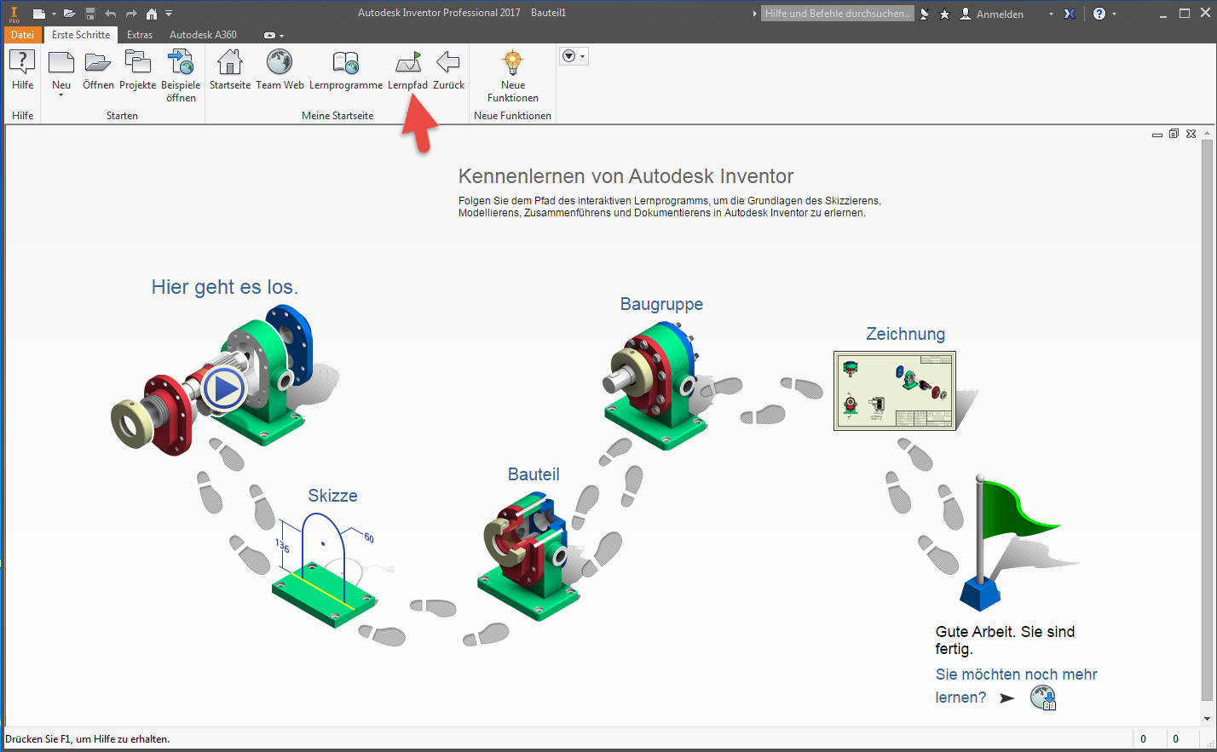This screenshot has height=752, width=1217.
Task: Go to the Startseite home page
Action: point(230,70)
